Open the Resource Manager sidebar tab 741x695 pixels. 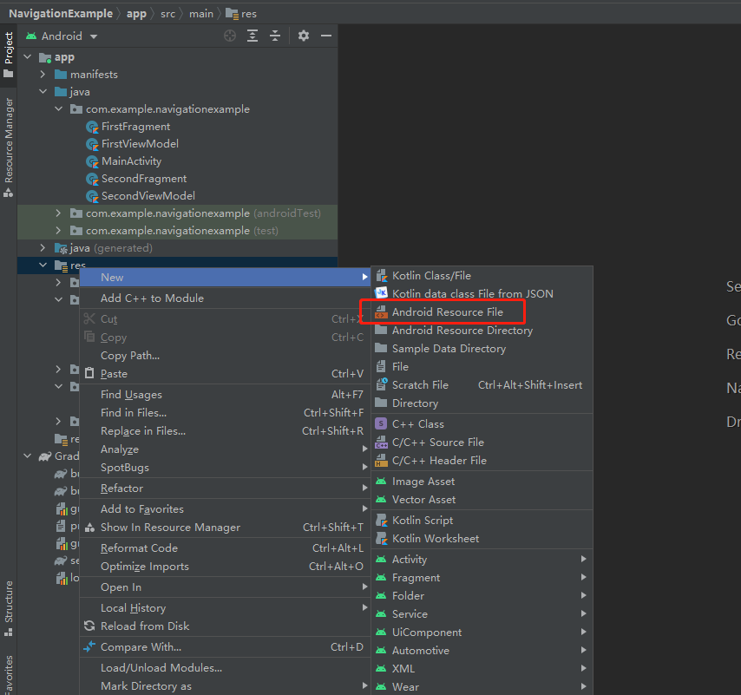click(9, 148)
